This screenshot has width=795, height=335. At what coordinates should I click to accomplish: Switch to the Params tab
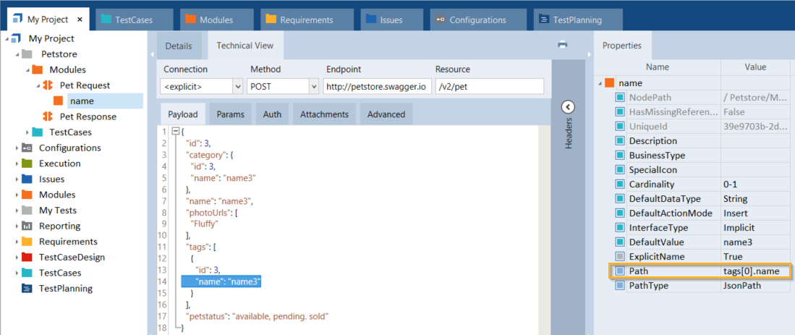coord(230,114)
